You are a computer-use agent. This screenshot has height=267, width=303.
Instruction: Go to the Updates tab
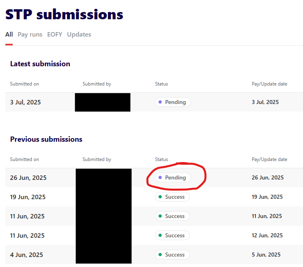[79, 35]
